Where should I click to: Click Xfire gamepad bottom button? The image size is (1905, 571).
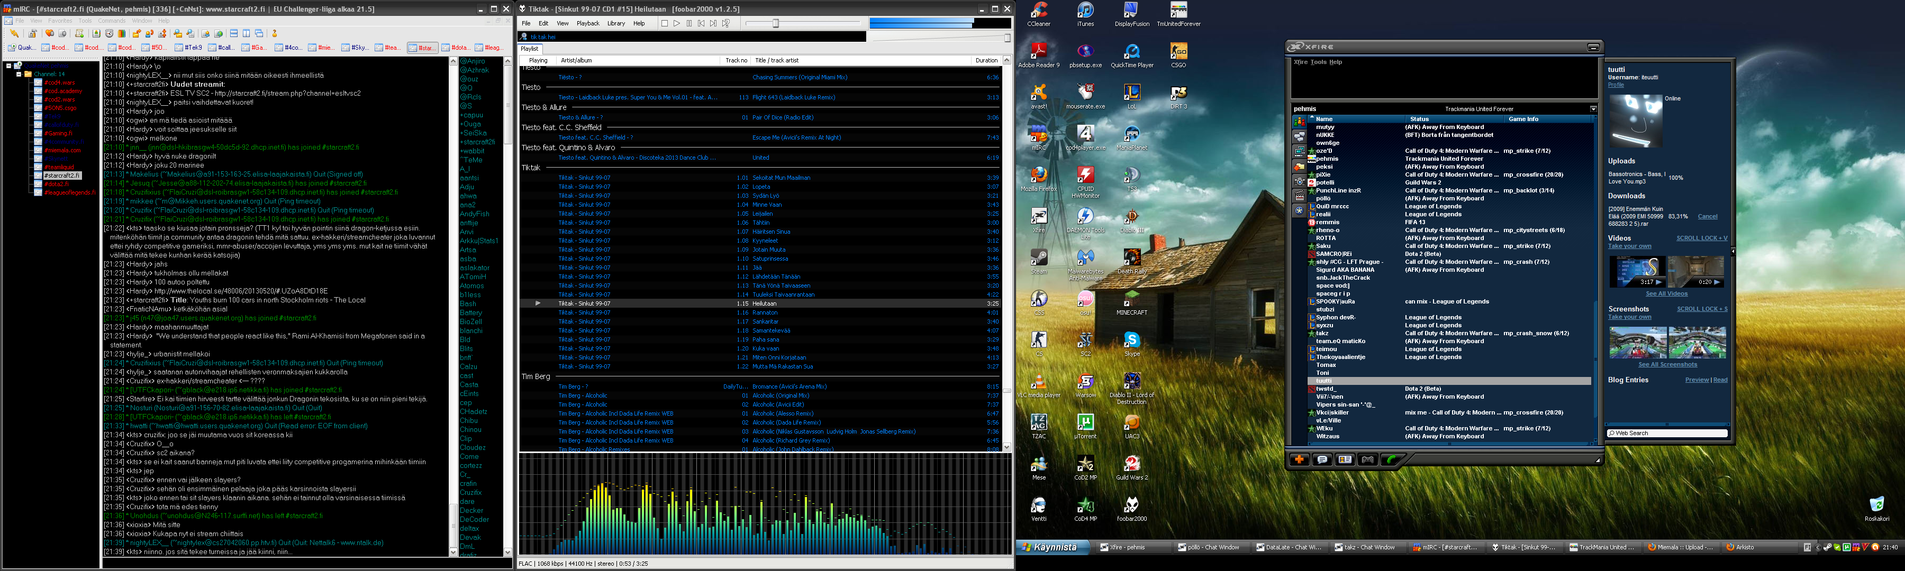click(x=1367, y=459)
